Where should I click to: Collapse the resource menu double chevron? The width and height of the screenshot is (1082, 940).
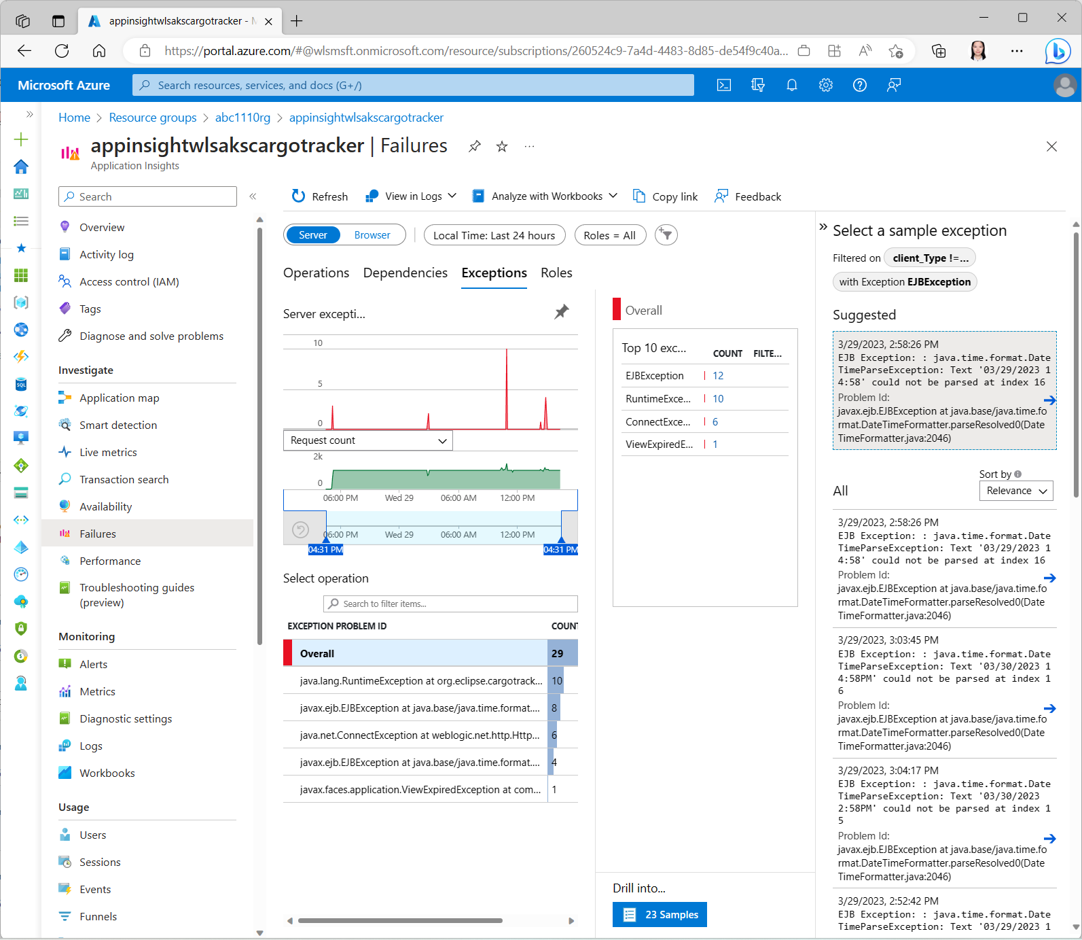(x=253, y=196)
